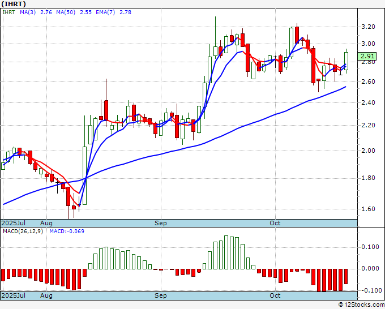Click Oct on price chart date axis
Viewport: 385px width, 309px height.
click(x=275, y=223)
